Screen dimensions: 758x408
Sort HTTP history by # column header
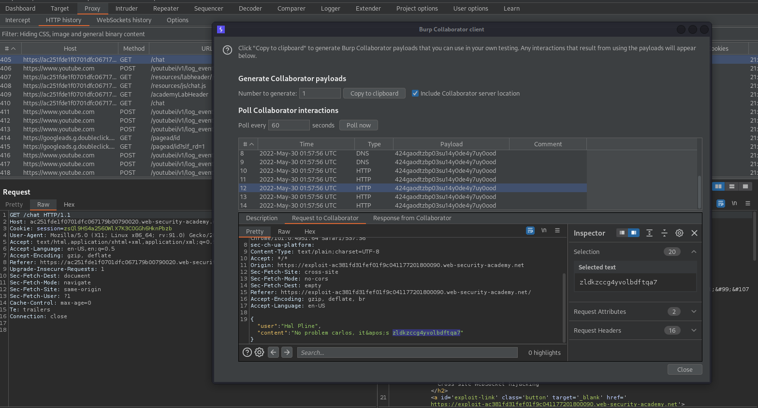(x=10, y=48)
